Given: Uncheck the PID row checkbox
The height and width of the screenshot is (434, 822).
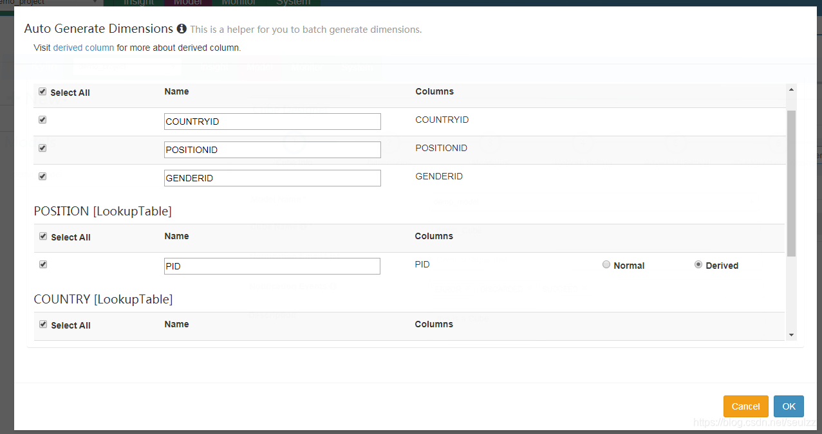Looking at the screenshot, I should 44,264.
